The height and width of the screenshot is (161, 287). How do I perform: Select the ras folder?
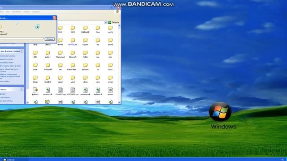(x=60, y=67)
